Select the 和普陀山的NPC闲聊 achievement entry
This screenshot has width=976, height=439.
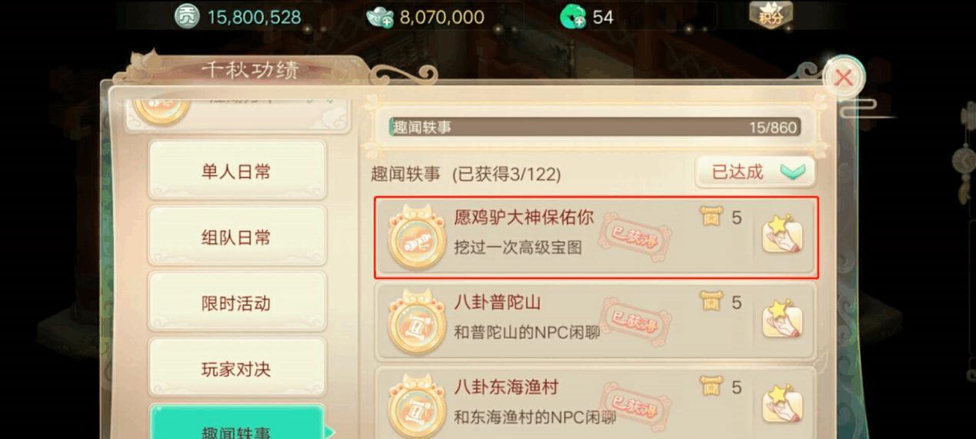[595, 320]
